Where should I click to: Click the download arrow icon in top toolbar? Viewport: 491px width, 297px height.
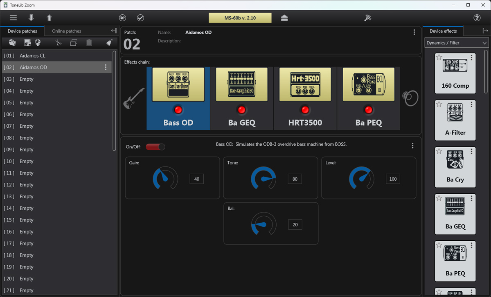click(31, 18)
